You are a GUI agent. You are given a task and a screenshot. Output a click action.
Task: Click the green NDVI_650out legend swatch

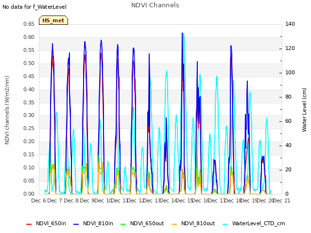click(123, 224)
